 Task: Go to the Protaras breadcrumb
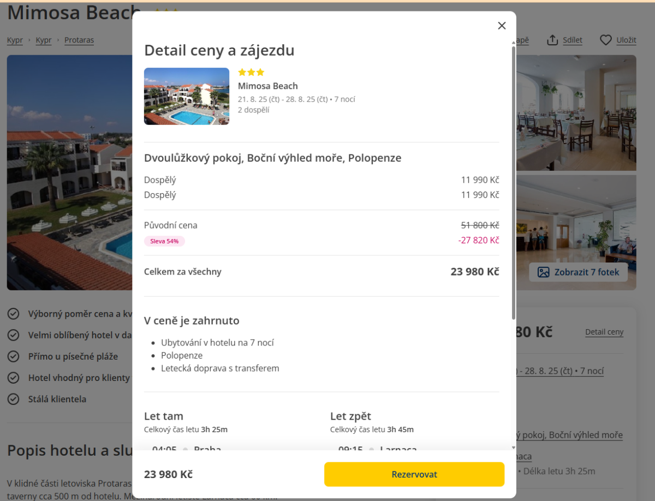click(x=79, y=40)
